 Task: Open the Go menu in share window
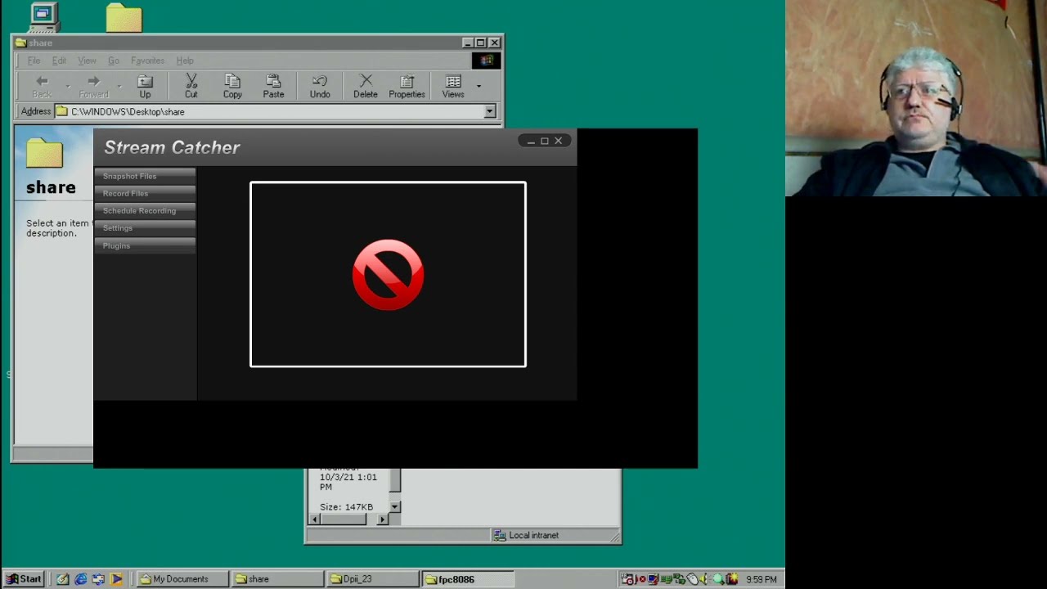click(x=114, y=61)
